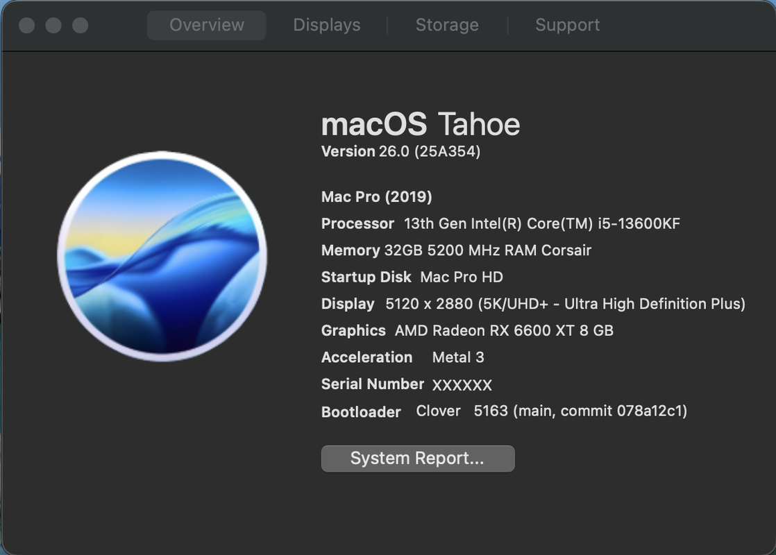Select the Storage tab

(447, 25)
